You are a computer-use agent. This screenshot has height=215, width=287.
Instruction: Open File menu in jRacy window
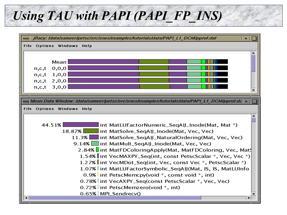[x=28, y=46]
